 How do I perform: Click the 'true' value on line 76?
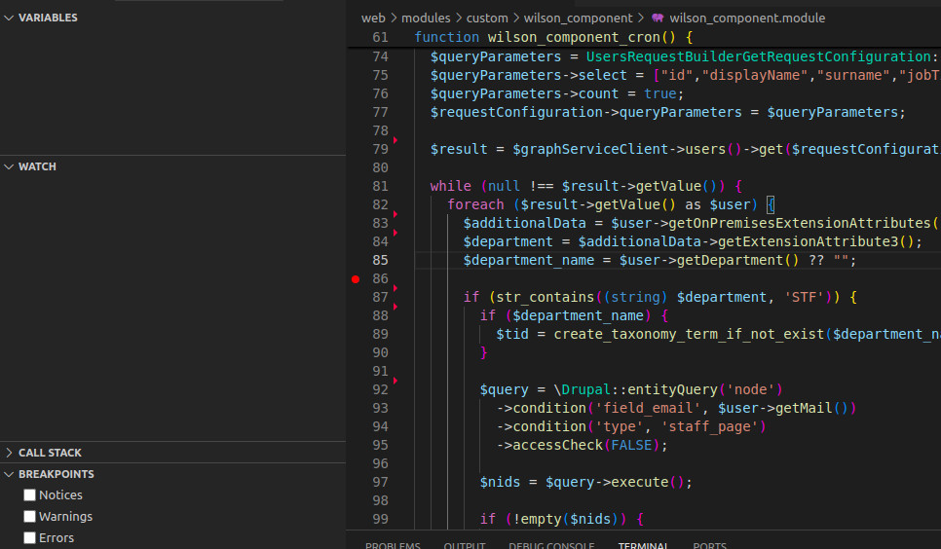point(659,94)
